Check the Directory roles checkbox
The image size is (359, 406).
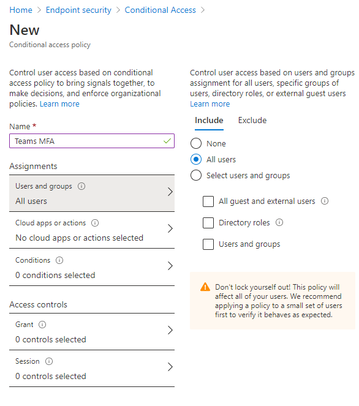pos(208,223)
